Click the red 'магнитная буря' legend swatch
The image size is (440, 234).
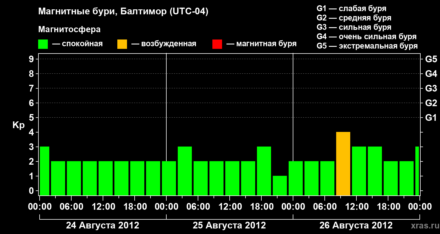pos(217,44)
